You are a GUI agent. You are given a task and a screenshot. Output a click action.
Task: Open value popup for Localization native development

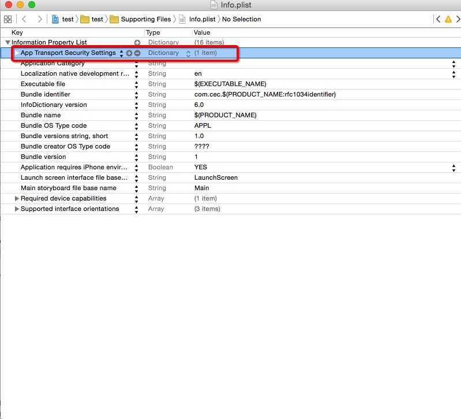point(453,74)
